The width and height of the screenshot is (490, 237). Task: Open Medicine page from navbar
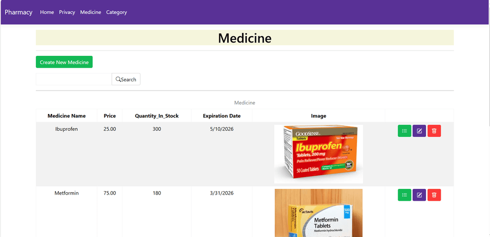(90, 12)
